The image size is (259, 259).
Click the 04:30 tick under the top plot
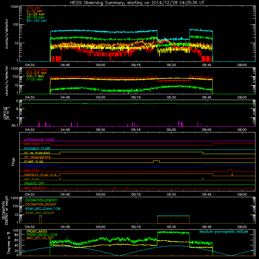click(30, 65)
